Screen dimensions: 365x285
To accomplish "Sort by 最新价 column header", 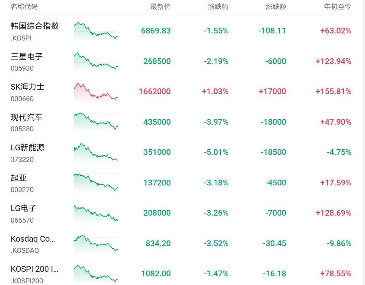I will click(161, 7).
